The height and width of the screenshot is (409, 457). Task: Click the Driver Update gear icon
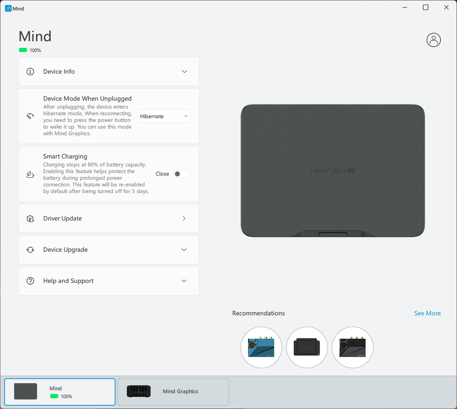(30, 219)
